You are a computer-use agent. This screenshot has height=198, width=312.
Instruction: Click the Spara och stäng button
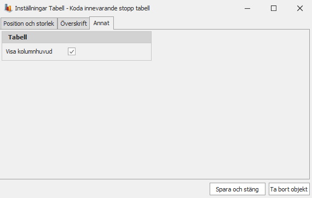pyautogui.click(x=237, y=189)
